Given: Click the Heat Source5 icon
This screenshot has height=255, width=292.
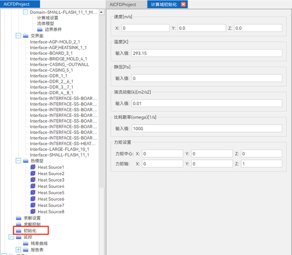Looking at the screenshot, I should coord(33,192).
